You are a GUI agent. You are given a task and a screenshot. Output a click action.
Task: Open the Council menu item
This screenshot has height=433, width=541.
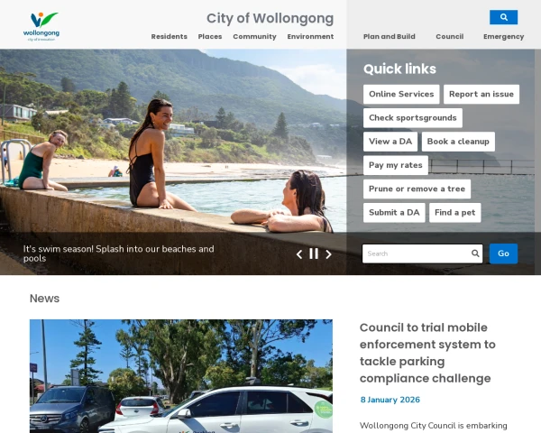(450, 37)
